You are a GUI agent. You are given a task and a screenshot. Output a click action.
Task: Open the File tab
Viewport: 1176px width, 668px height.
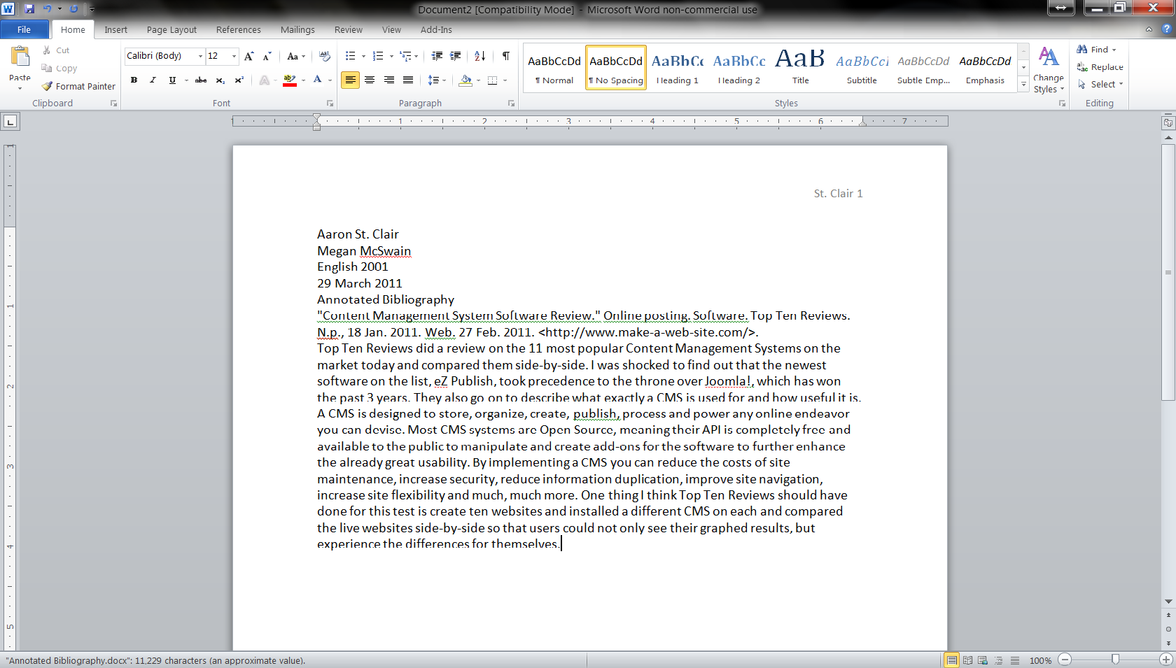coord(24,29)
